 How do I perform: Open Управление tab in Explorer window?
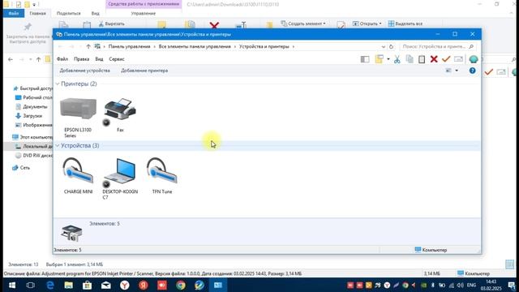(x=144, y=14)
